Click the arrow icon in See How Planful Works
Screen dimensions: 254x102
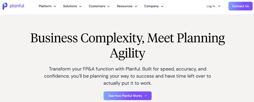pyautogui.click(x=146, y=96)
